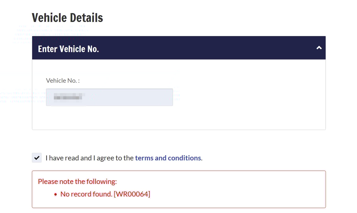The height and width of the screenshot is (213, 357).
Task: Toggle the terms agreement checkbox
Action: point(37,158)
